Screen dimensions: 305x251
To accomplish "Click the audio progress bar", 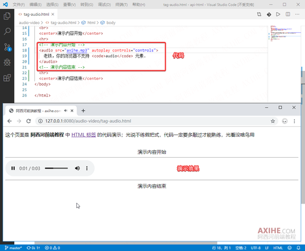I will (57, 168).
